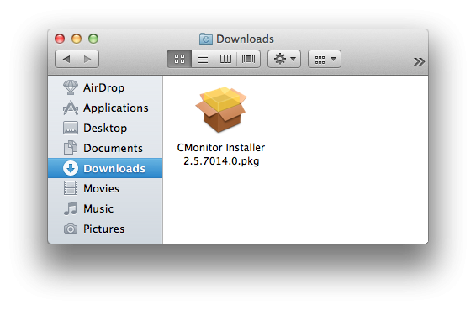The image size is (476, 310).
Task: Select the CMonitor Installer package icon
Action: [221, 109]
